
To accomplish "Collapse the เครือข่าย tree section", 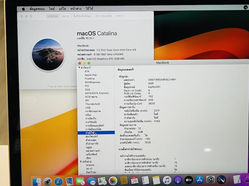I will [x=81, y=162].
